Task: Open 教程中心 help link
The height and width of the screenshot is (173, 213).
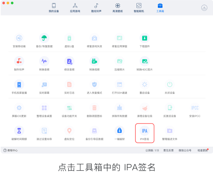Action: (11, 151)
